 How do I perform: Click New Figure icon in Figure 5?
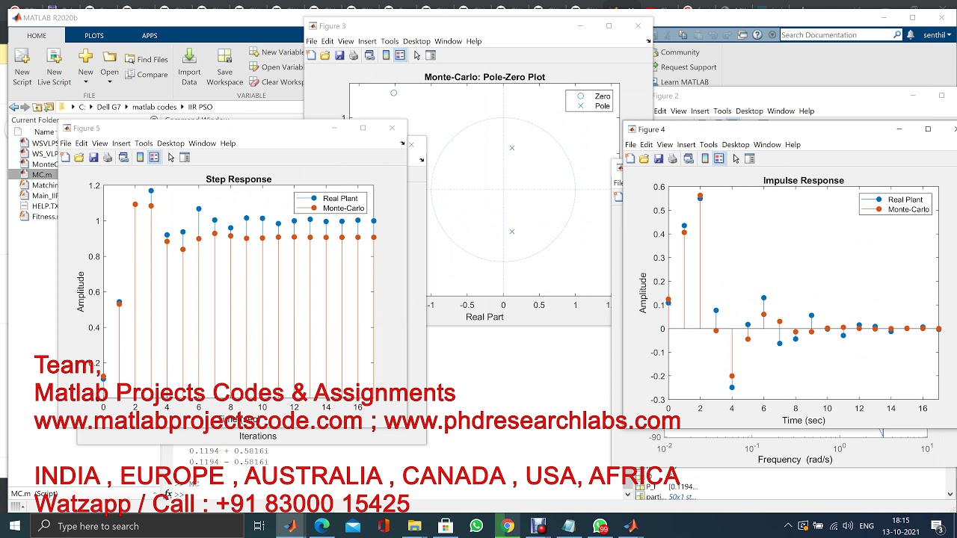(66, 158)
